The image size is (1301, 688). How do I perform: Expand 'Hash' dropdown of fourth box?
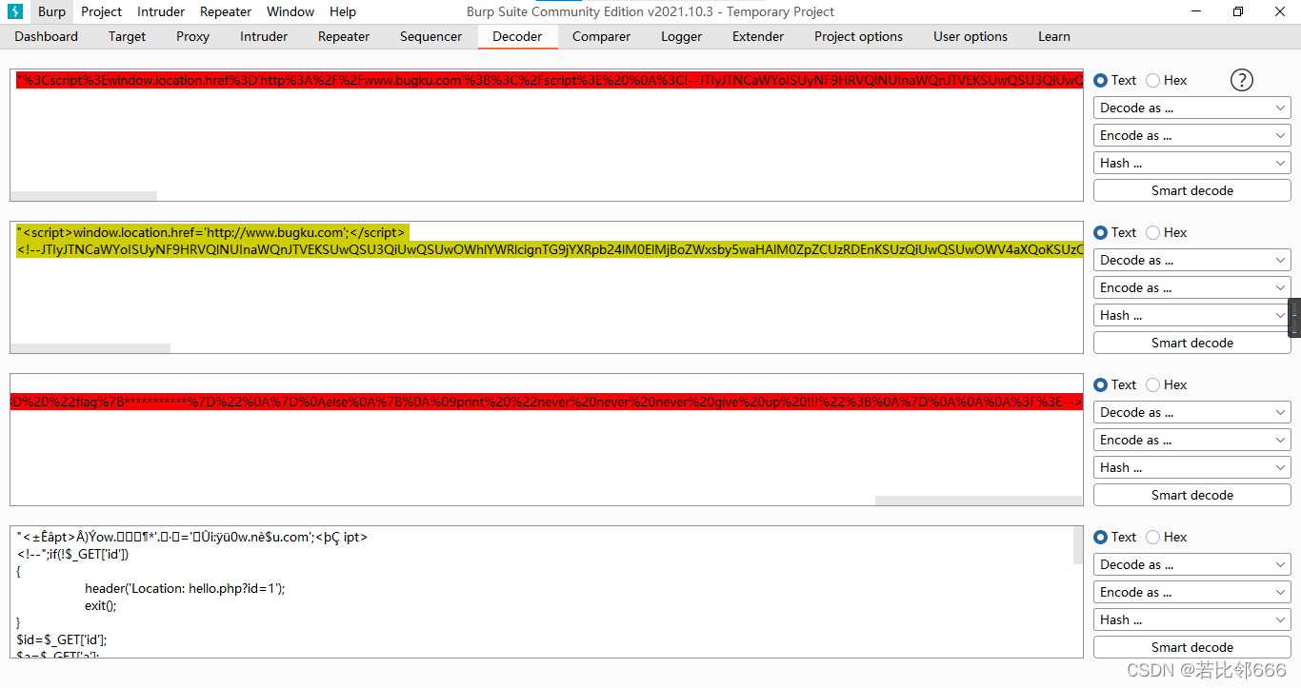point(1192,619)
